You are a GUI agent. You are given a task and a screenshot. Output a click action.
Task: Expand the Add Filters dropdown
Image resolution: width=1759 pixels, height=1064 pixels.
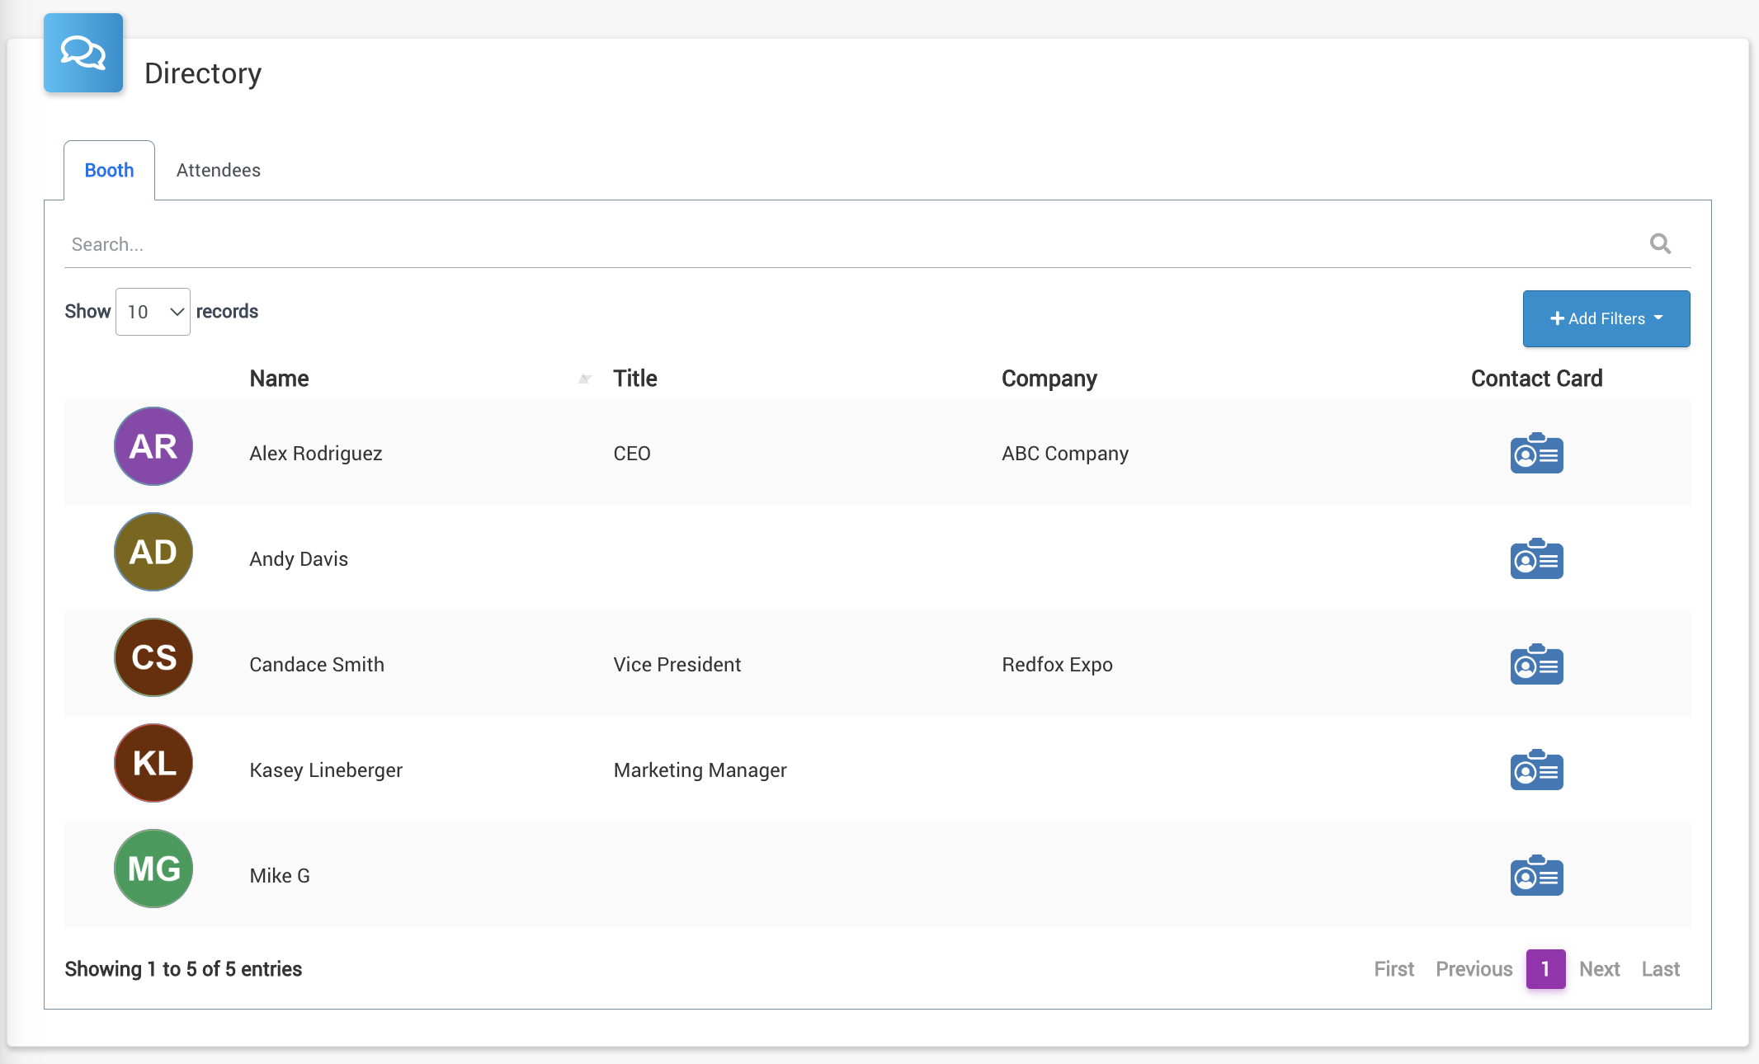pos(1606,318)
